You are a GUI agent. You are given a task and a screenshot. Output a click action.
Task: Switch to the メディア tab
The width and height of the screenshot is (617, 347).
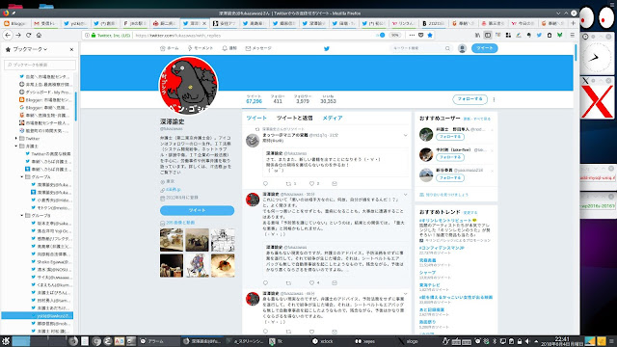click(x=333, y=118)
